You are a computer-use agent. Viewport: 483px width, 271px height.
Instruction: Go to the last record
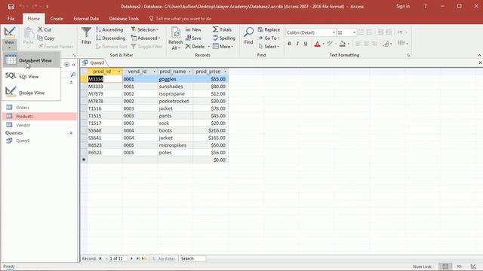coord(137,259)
